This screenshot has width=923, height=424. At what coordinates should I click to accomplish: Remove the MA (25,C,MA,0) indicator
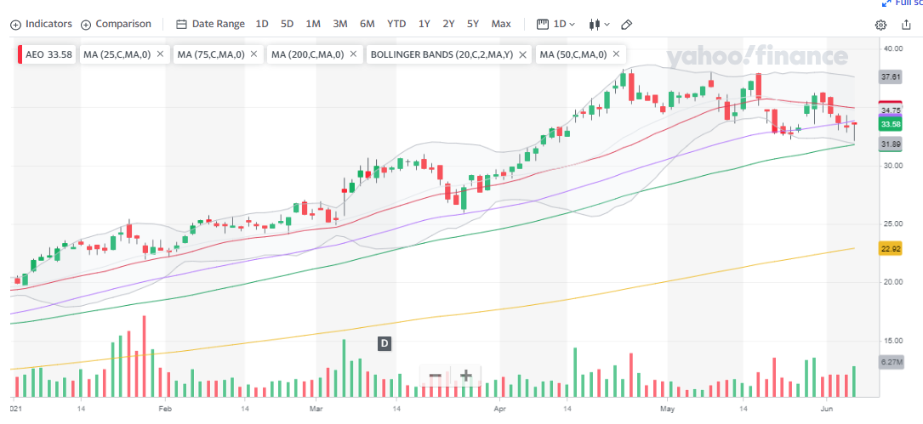[160, 55]
